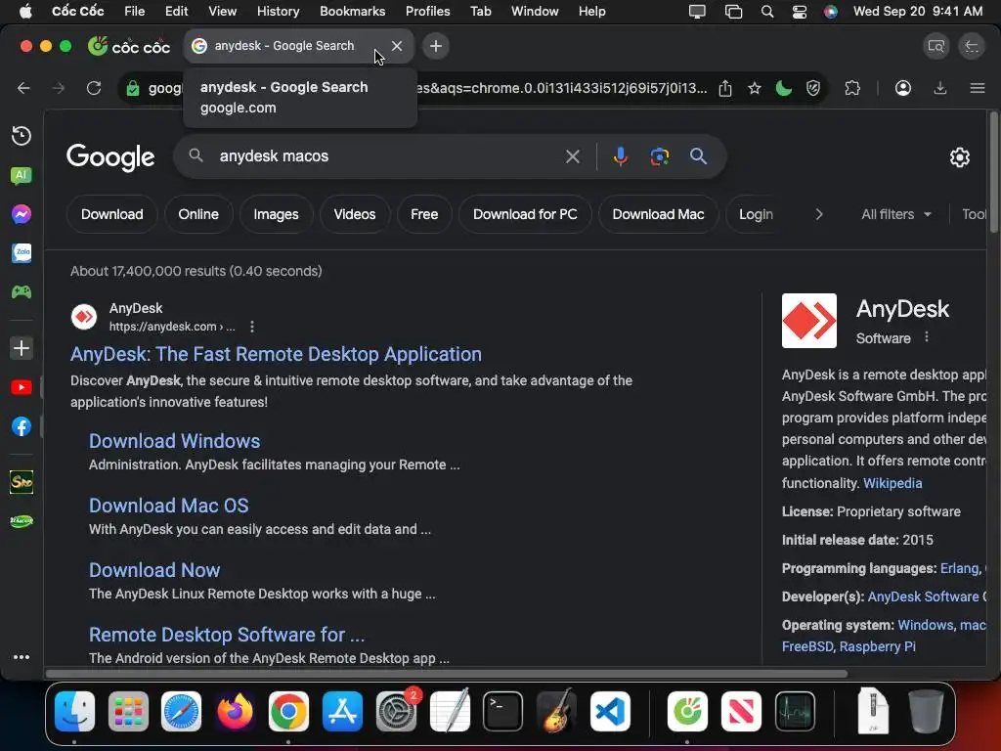Open the Download Now sitelink

154,570
